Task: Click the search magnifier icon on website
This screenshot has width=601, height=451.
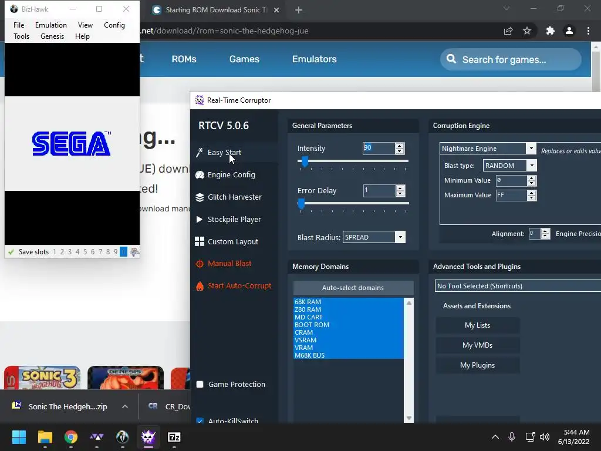Action: [x=451, y=59]
